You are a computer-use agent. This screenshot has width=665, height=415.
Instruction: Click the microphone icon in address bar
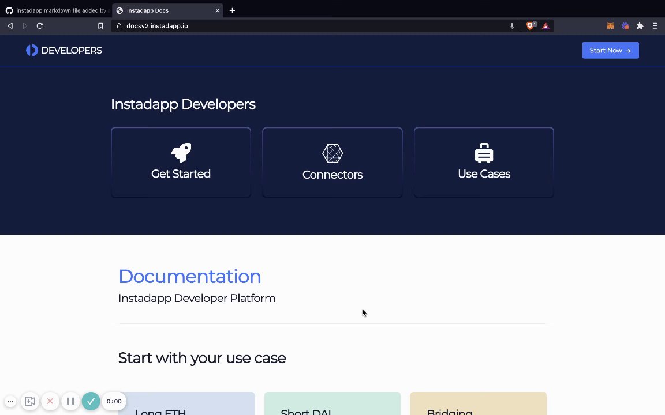[512, 26]
